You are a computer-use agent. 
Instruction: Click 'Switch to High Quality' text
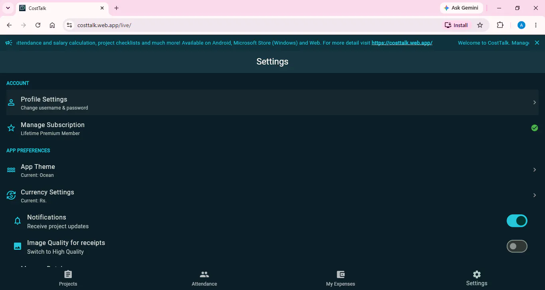[55, 252]
